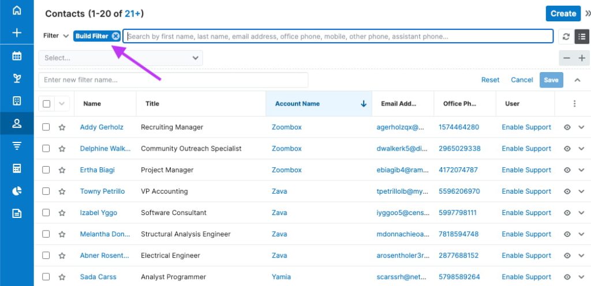
Task: Favorite Melantha Donnachie with star
Action: point(62,234)
